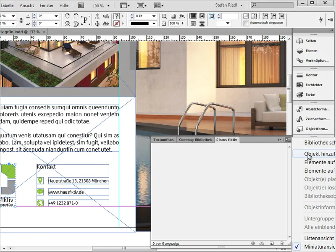Click wrap around object shape icon

pyautogui.click(x=193, y=24)
